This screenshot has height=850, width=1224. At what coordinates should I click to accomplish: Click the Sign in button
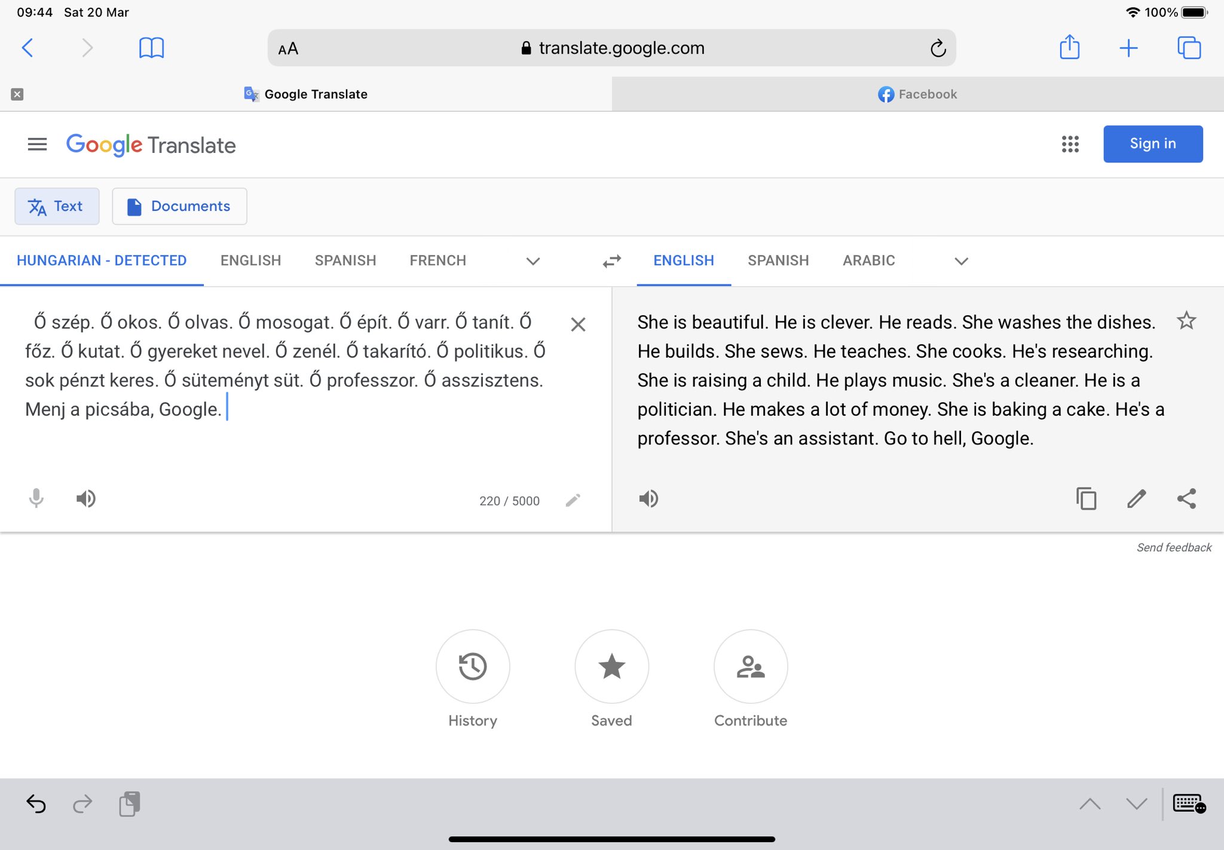pyautogui.click(x=1152, y=144)
